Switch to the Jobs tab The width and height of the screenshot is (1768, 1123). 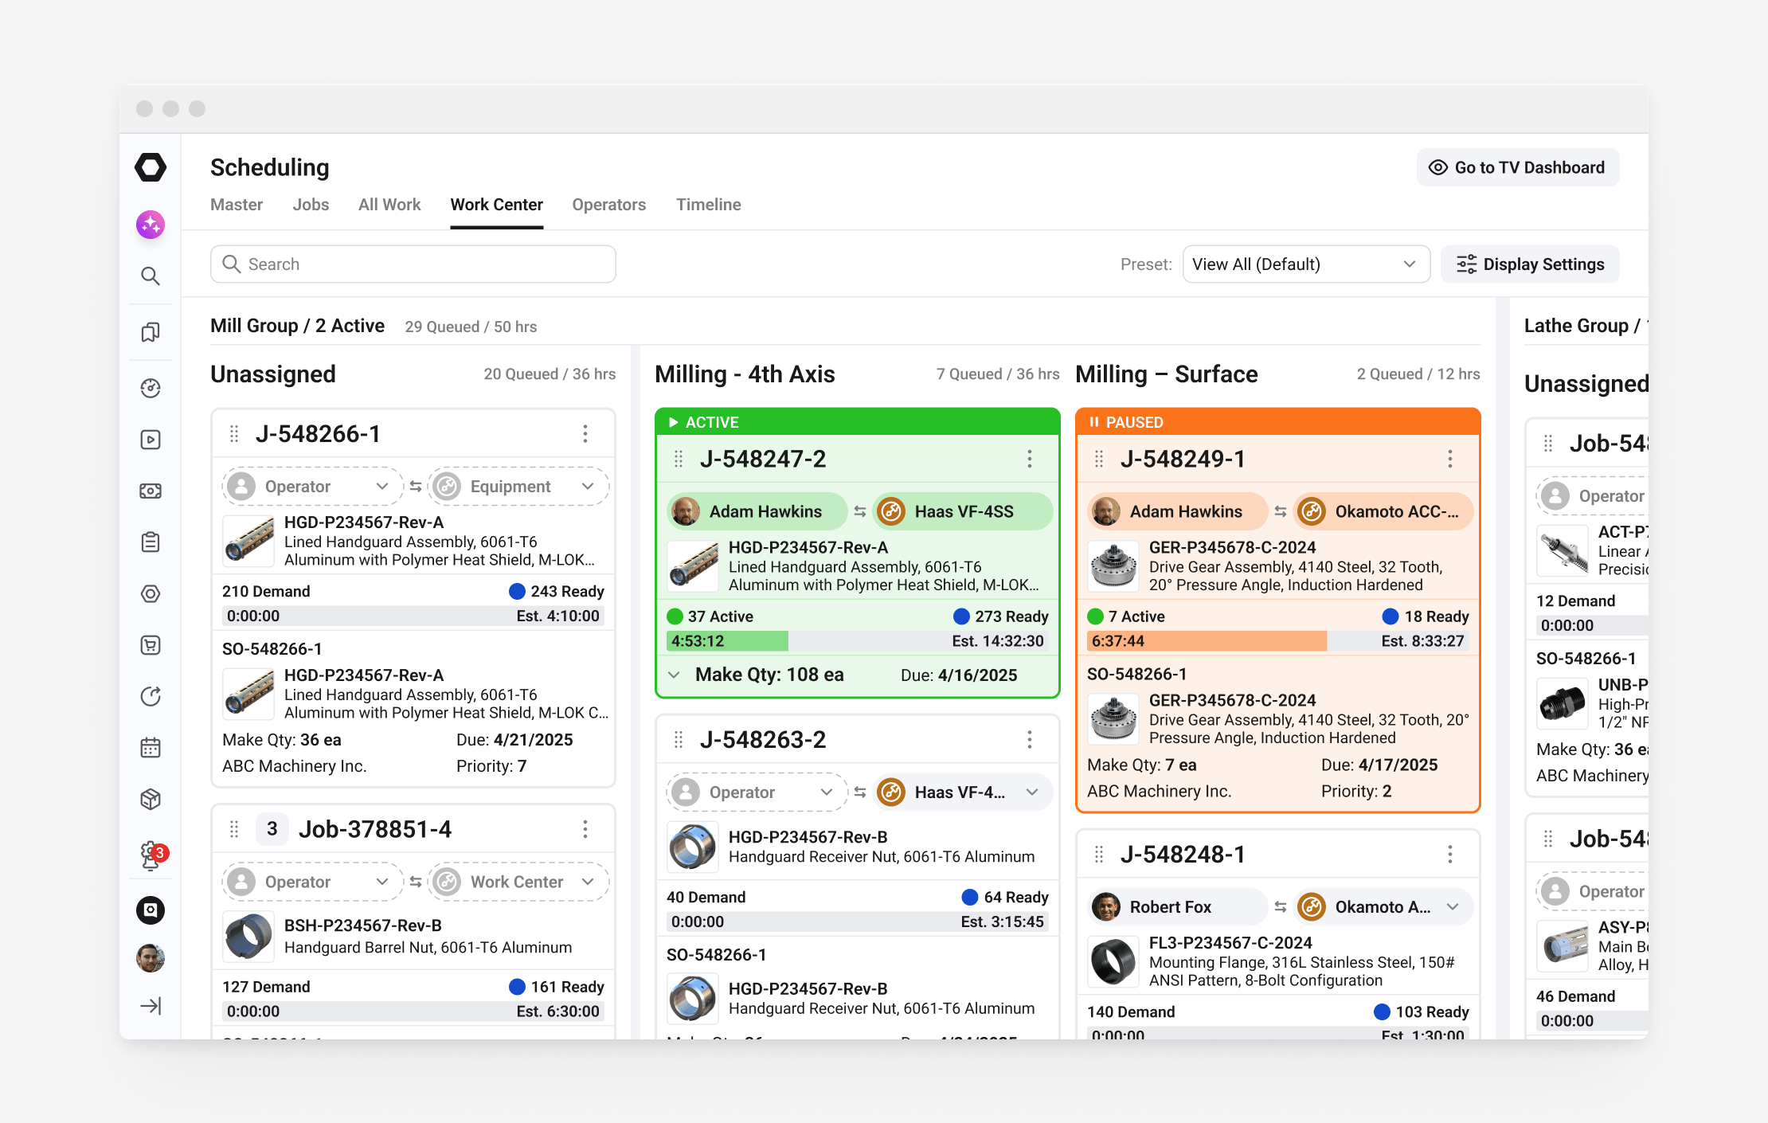coord(311,205)
